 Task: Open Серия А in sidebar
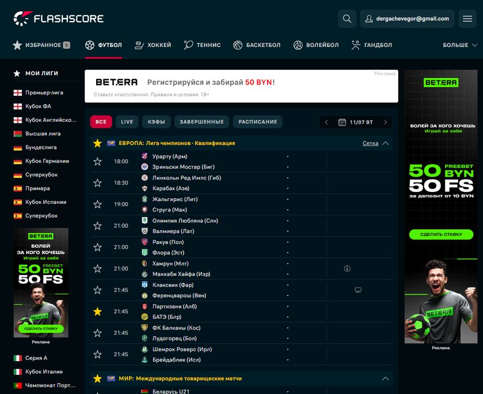click(x=36, y=358)
